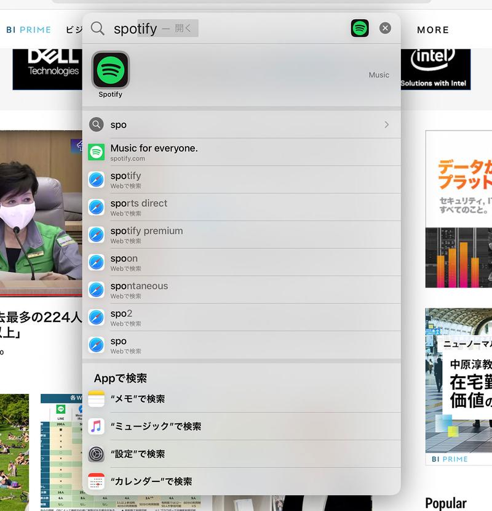The image size is (492, 511).
Task: Open BI PRIME tab in background page
Action: tap(29, 30)
